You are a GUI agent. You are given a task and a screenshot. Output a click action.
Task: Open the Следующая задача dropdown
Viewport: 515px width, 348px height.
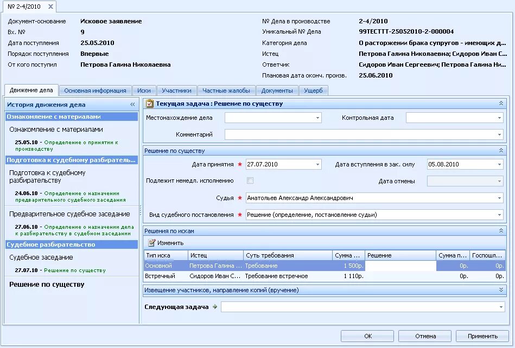tap(501, 307)
